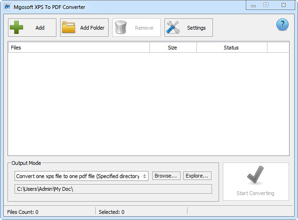Click the Explore... button
This screenshot has height=220, width=298.
[x=197, y=176]
